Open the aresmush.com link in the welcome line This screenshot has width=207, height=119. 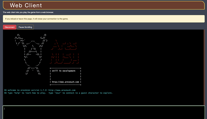tap(62, 90)
